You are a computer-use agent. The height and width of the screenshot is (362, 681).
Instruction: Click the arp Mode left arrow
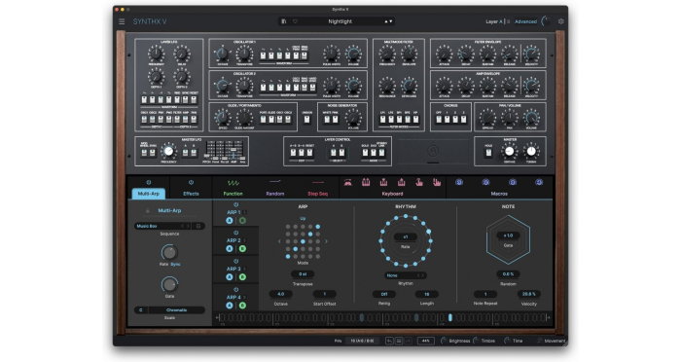[x=279, y=241]
